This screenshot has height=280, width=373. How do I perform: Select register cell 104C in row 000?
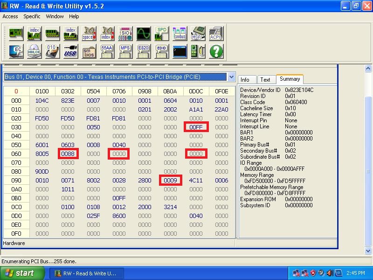[42, 101]
